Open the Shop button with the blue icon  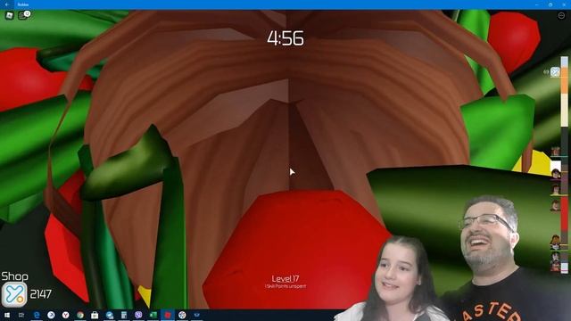click(x=14, y=294)
